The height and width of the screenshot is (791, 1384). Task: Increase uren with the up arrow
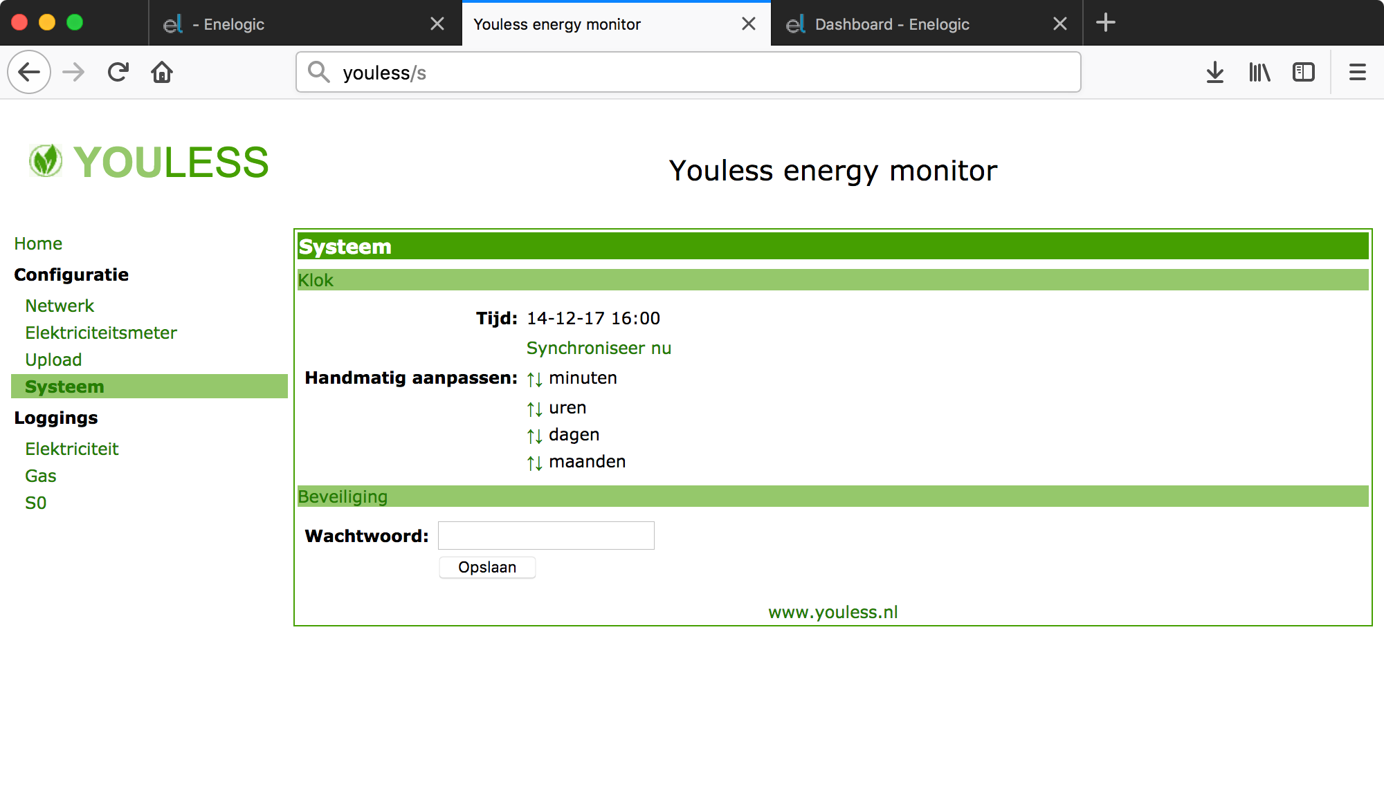point(531,409)
